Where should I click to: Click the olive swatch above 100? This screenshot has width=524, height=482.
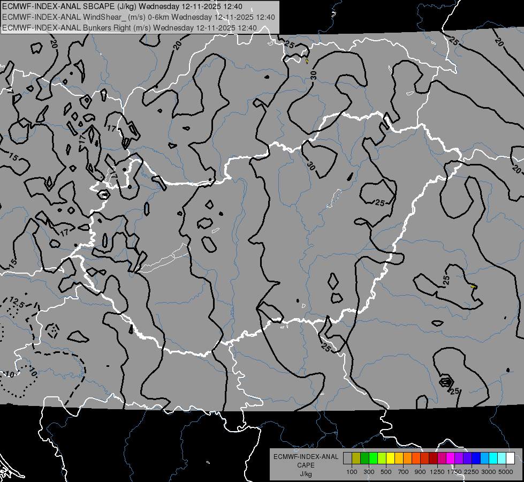click(356, 458)
